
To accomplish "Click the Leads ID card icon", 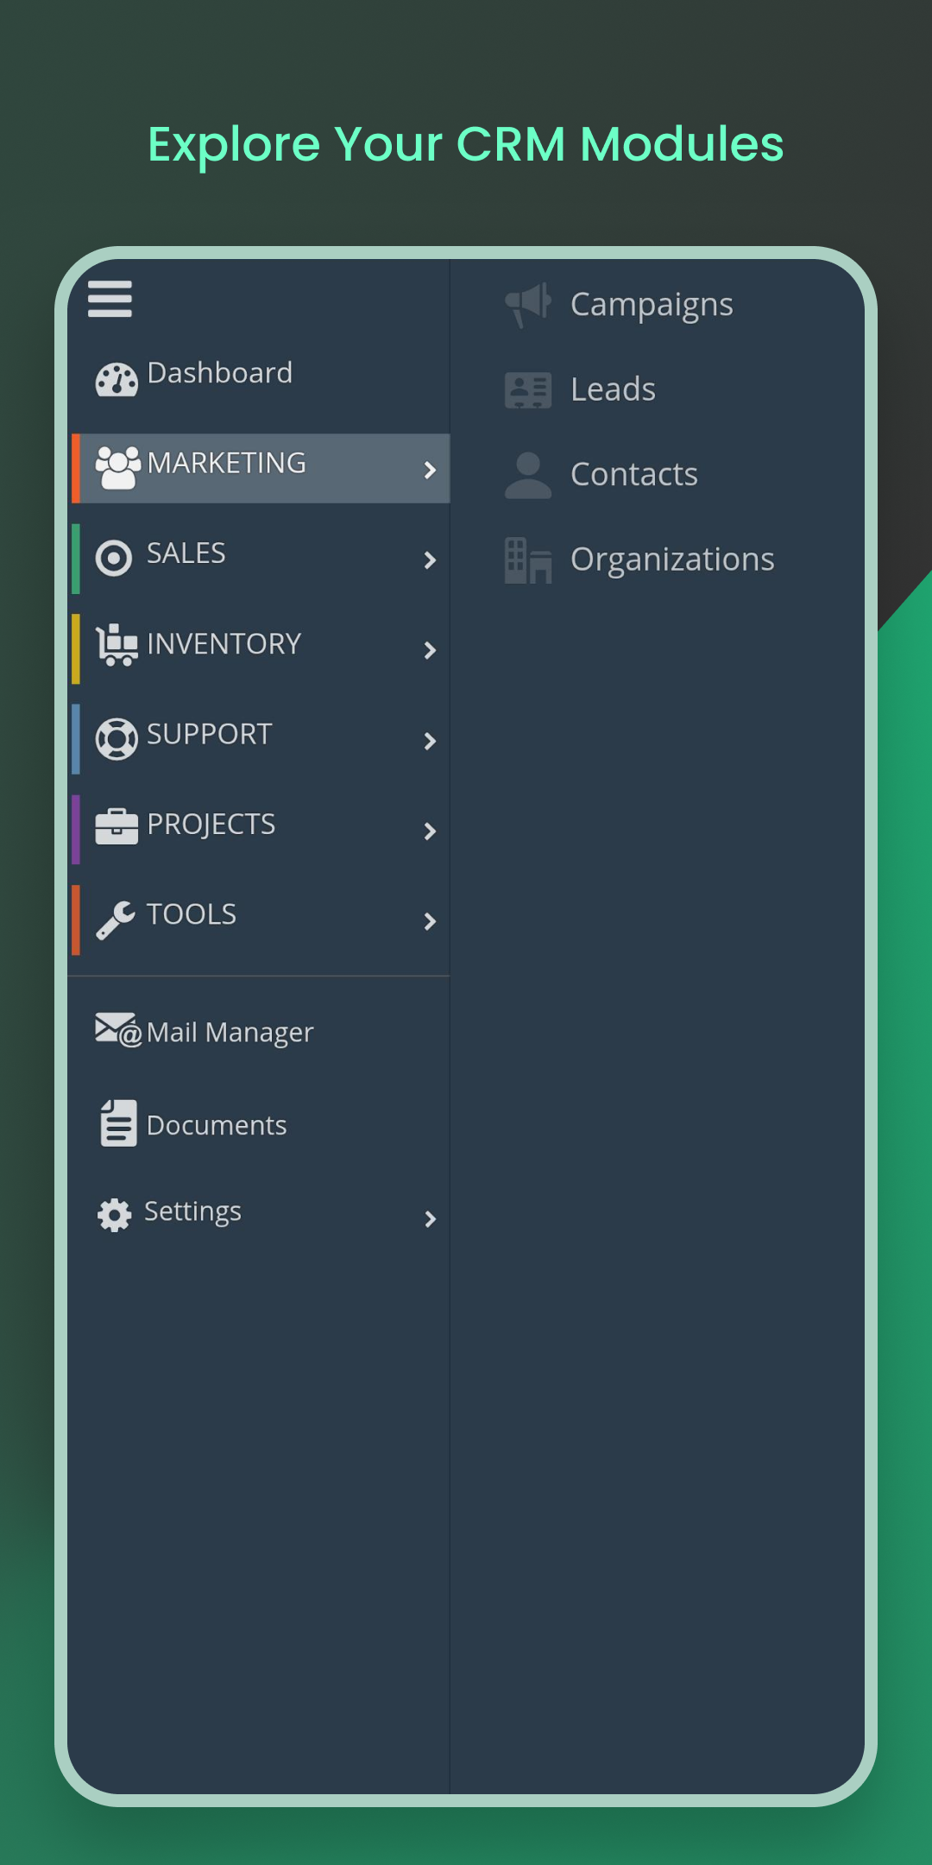I will 528,390.
